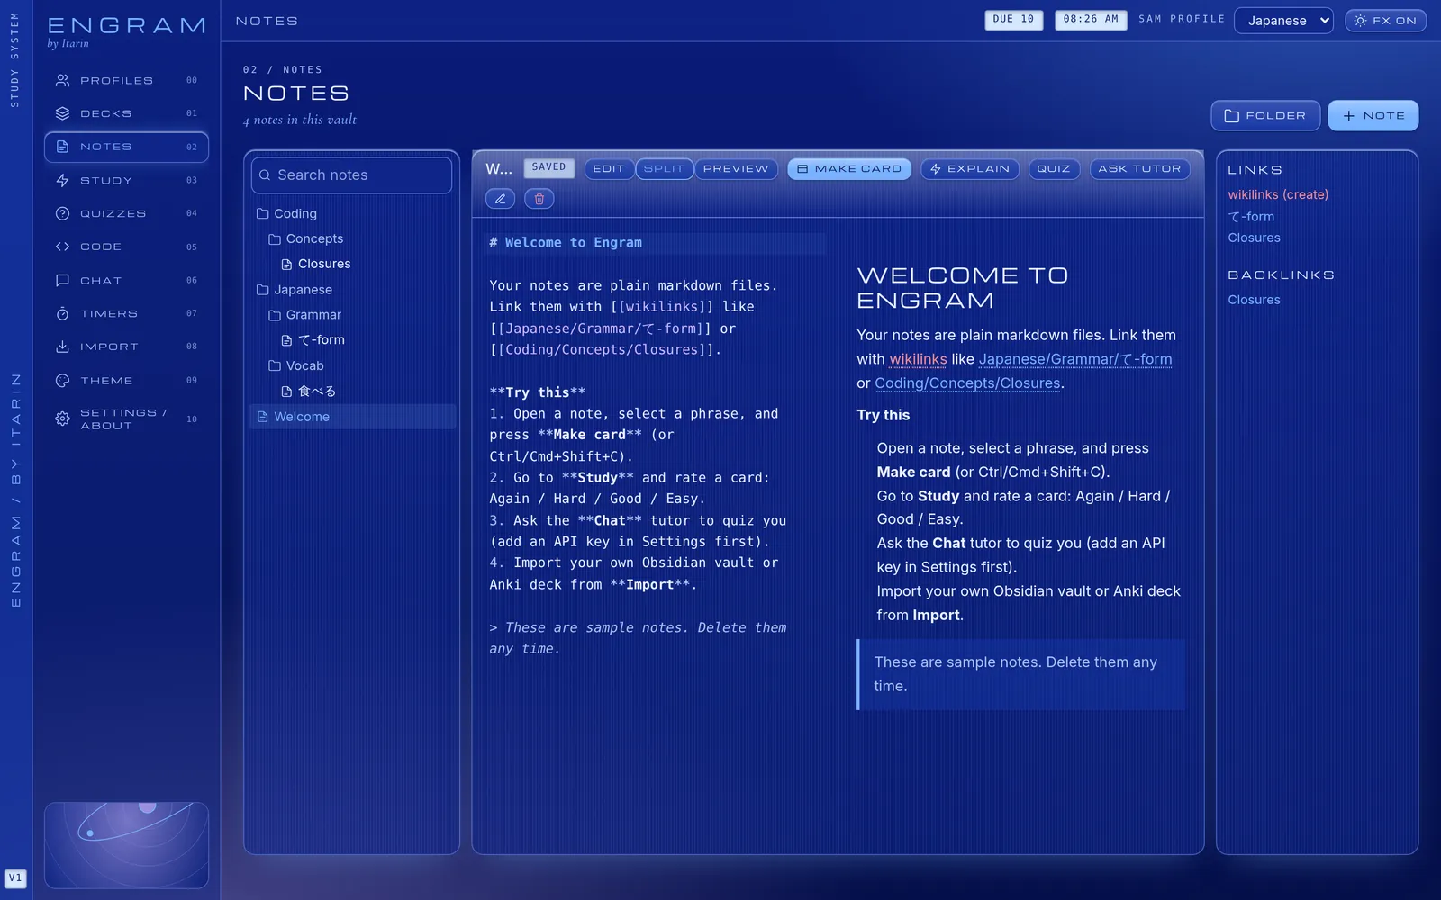Click the Theme palette icon
The height and width of the screenshot is (900, 1441).
62,380
